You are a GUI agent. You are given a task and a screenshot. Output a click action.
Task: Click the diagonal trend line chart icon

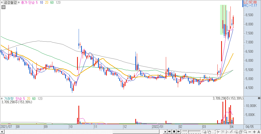[231, 132]
